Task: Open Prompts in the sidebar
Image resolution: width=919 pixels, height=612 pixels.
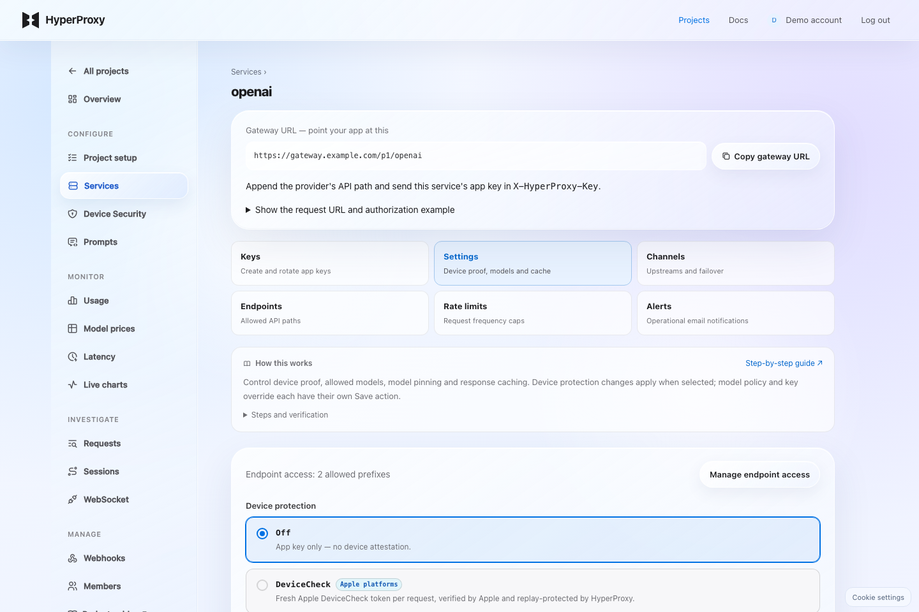Action: [x=124, y=242]
